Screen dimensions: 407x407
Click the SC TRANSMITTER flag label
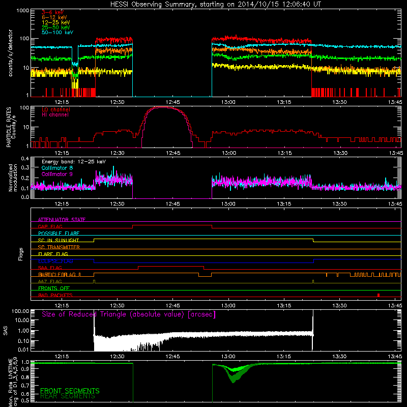(x=59, y=247)
